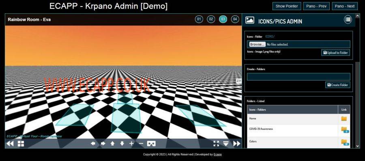Click Upload to Folder

pos(335,53)
